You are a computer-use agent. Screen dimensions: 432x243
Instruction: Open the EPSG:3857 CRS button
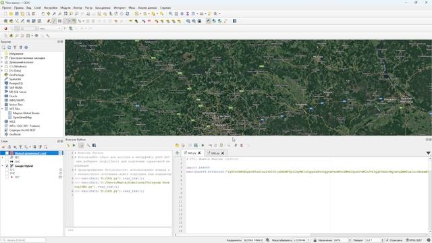pos(414,240)
